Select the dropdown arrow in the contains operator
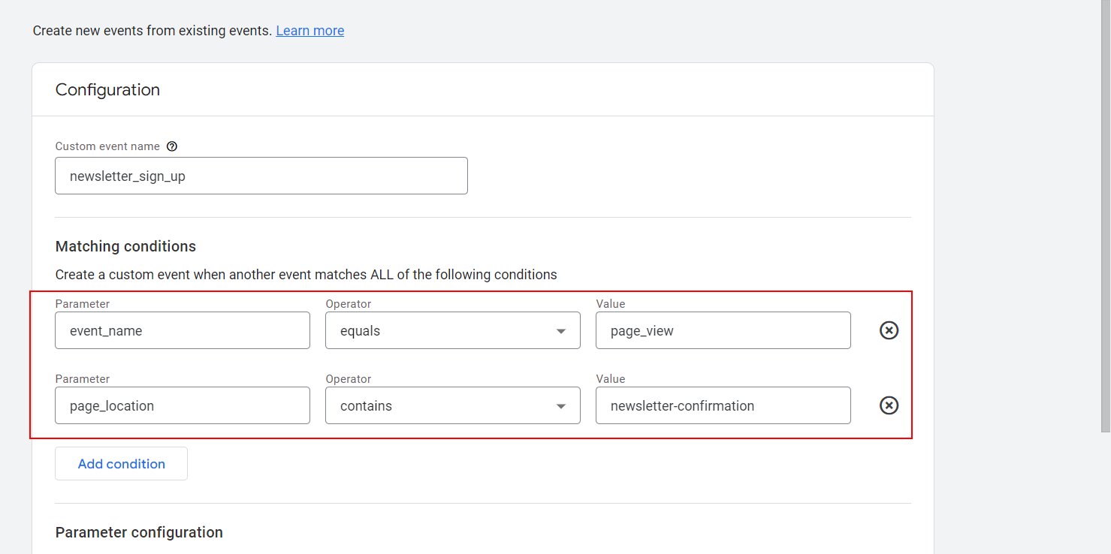Screen dimensions: 1111x554 point(560,405)
